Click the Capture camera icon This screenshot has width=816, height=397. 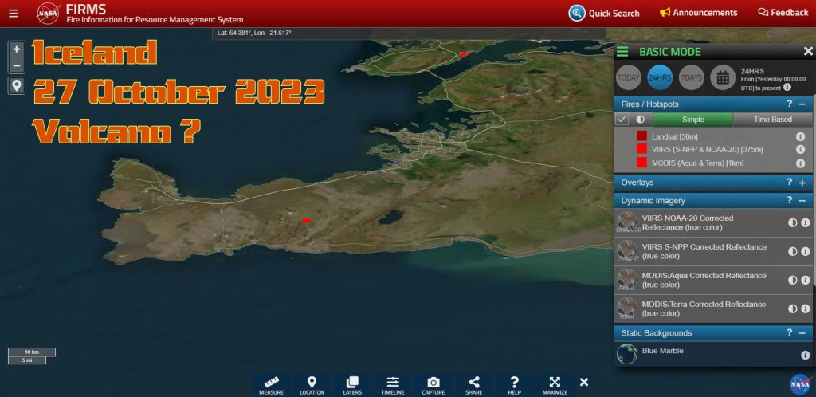433,385
